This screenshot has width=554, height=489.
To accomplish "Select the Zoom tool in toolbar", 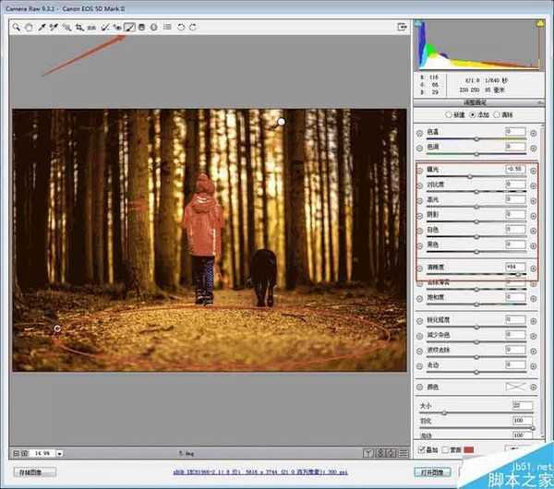I will pyautogui.click(x=18, y=28).
